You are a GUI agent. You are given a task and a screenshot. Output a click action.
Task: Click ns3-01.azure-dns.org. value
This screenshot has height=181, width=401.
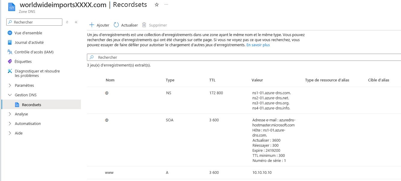tap(271, 103)
